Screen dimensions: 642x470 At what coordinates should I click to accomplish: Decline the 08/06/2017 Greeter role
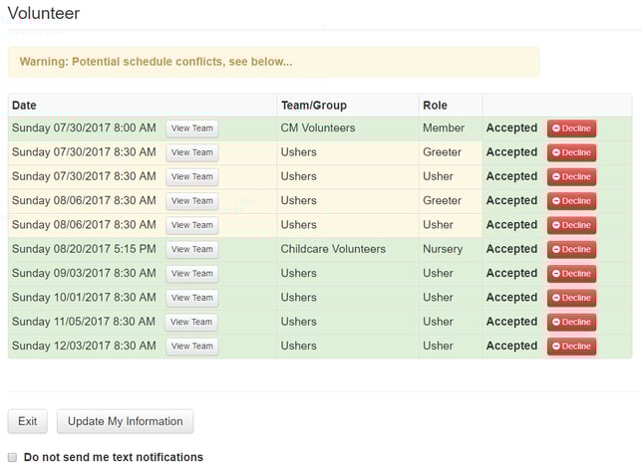[571, 201]
